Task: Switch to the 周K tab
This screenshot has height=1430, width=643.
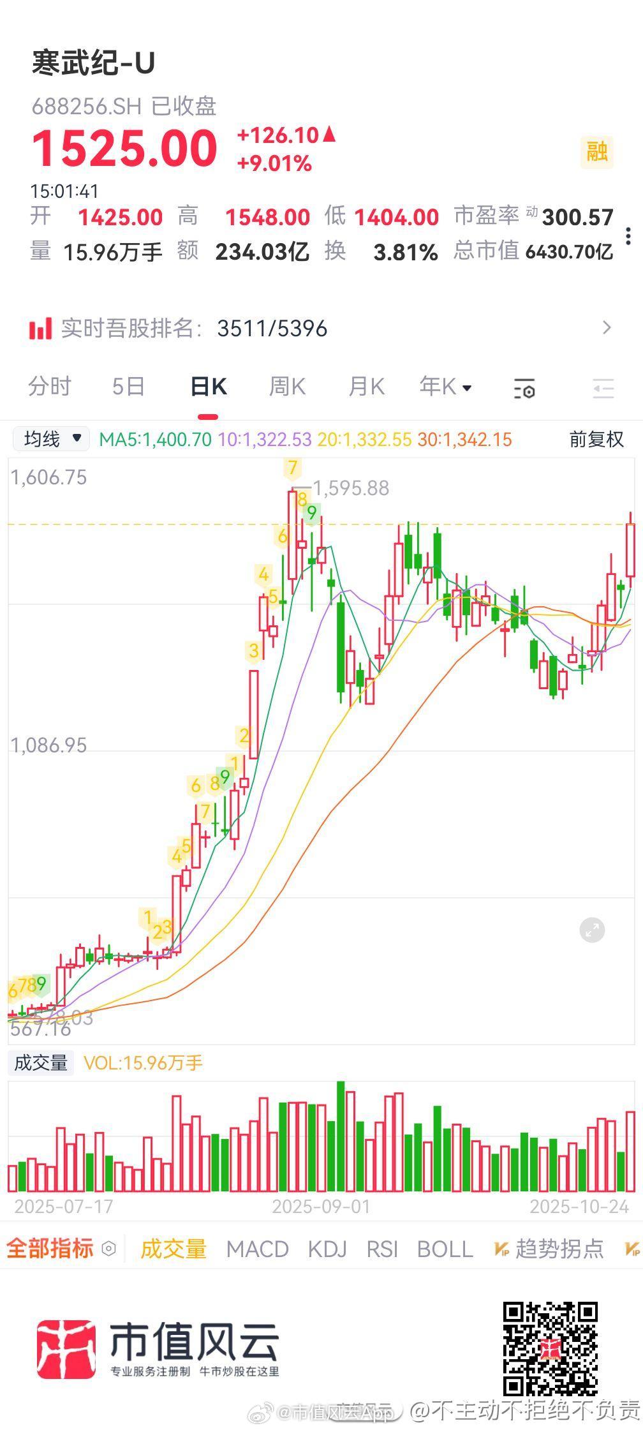Action: 287,387
